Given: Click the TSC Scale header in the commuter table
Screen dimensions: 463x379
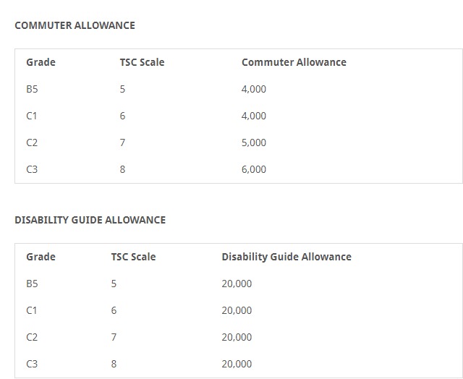Looking at the screenshot, I should (x=142, y=62).
